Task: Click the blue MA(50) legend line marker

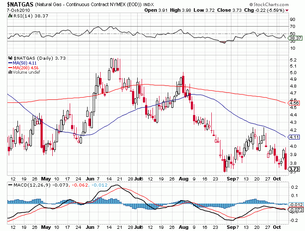Action: point(11,62)
